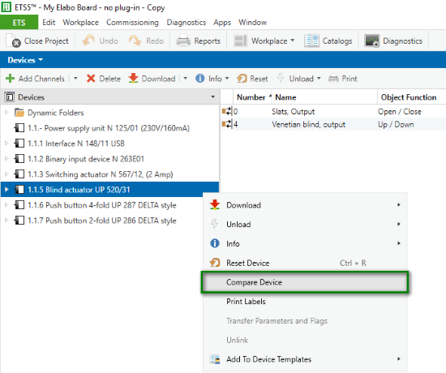446x373 pixels.
Task: Click the Close Project icon
Action: [13, 41]
